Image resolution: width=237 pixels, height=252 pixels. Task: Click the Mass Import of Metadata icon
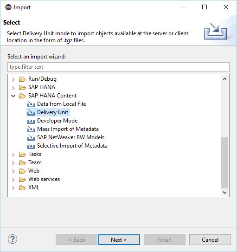pos(31,129)
